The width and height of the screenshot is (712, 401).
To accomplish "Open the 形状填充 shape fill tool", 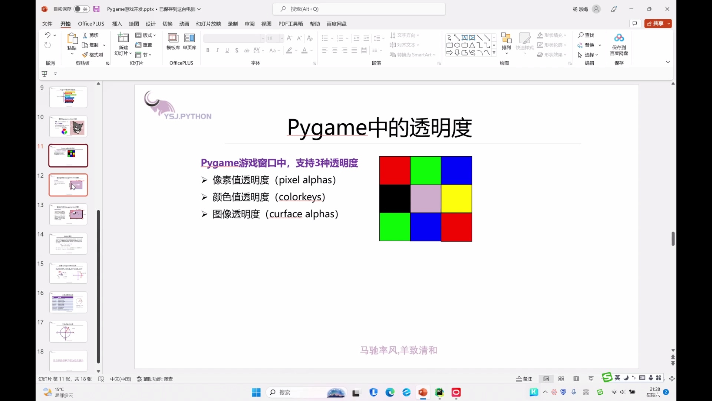I will point(551,35).
